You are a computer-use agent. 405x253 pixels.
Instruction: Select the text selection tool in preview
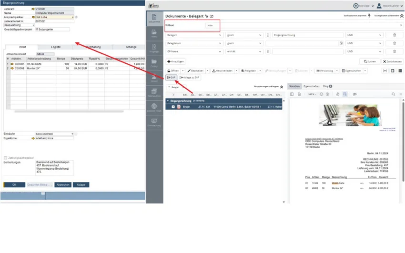[x=345, y=94]
